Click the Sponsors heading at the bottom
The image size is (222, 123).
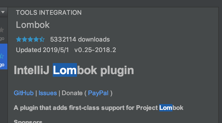28,121
